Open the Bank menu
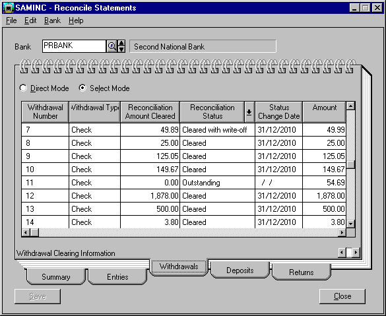Screen dimensions: 386x316 coord(52,20)
